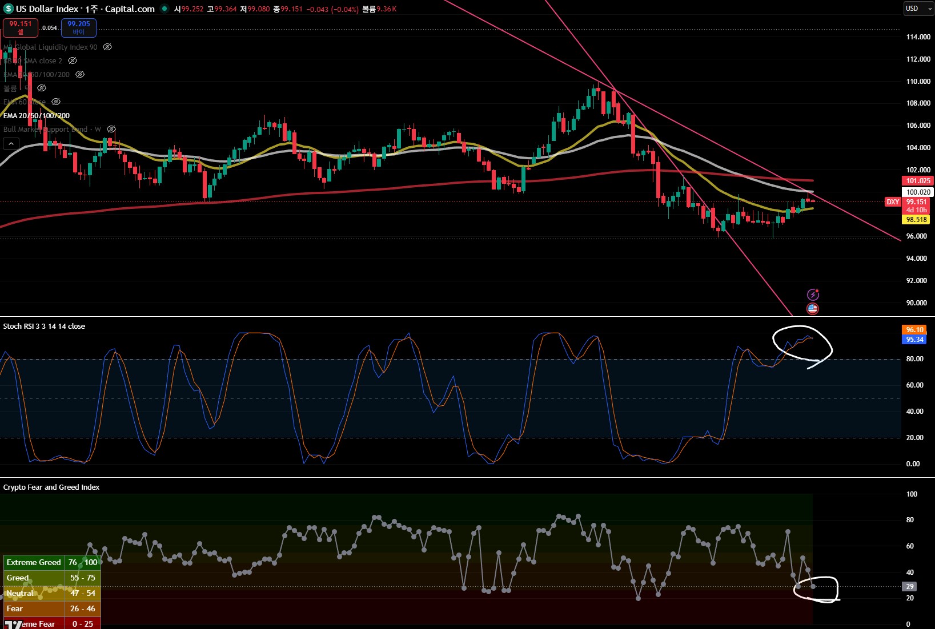
Task: Select the BB 20 SMA close 2 legend
Action: click(x=33, y=61)
